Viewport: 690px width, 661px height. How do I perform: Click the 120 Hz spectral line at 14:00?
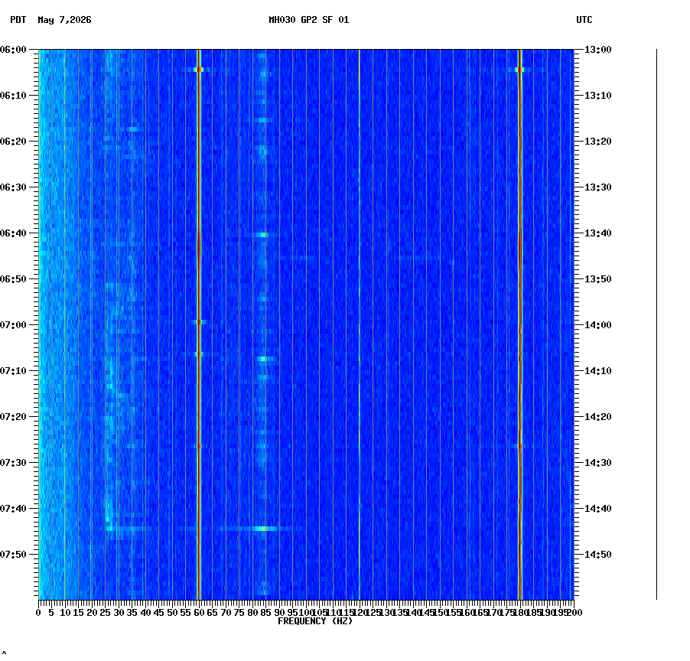[x=360, y=325]
